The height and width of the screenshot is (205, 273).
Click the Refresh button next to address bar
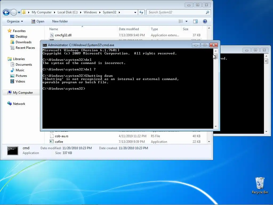click(141, 12)
